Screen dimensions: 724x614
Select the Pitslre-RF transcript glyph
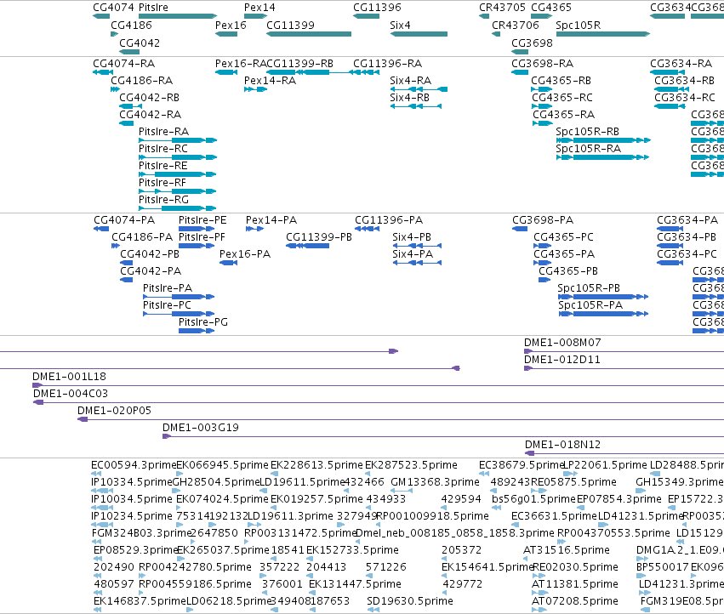click(178, 191)
